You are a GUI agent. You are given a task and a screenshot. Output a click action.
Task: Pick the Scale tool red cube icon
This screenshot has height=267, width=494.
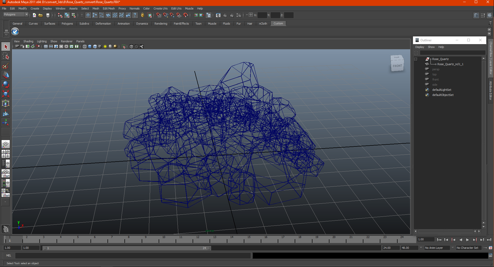pos(6,94)
